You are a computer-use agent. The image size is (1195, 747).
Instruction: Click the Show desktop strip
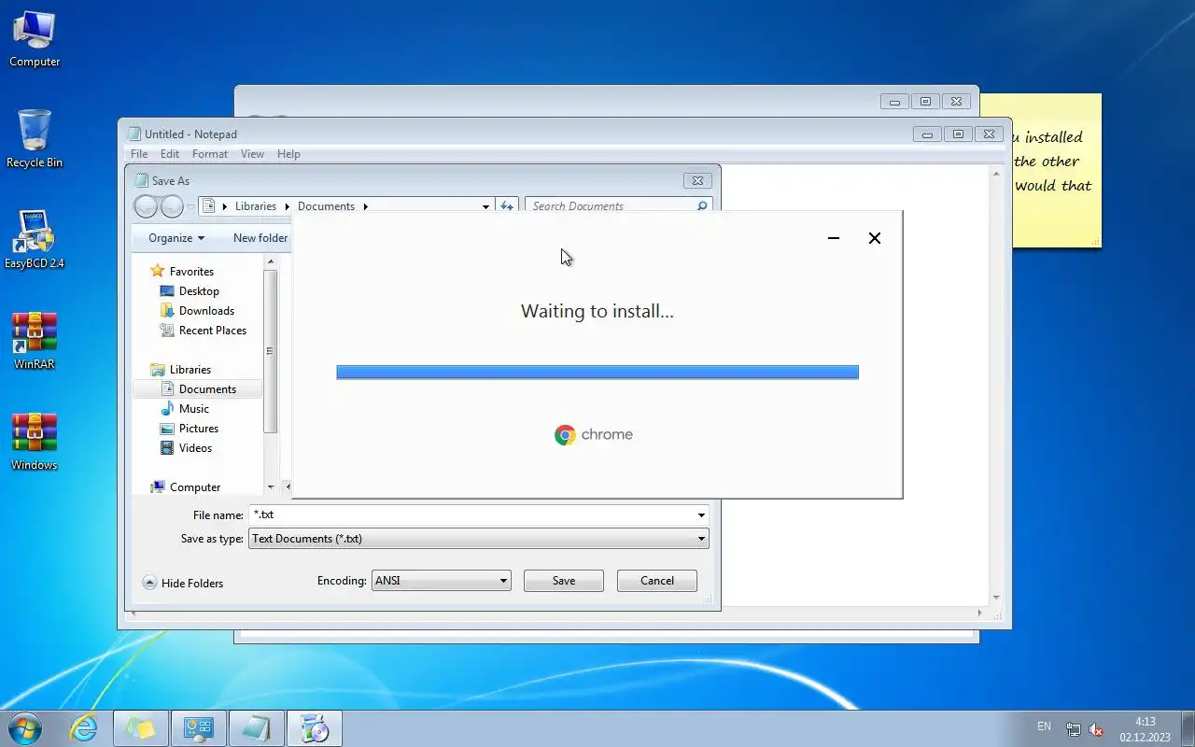pyautogui.click(x=1188, y=728)
